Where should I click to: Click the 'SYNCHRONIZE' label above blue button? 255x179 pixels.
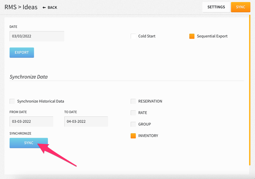tap(20, 133)
